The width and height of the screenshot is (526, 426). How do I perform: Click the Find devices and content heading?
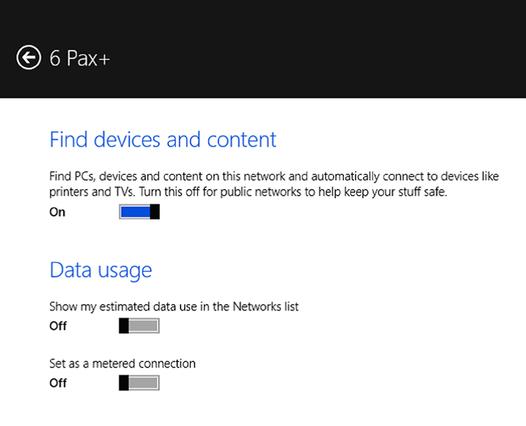pyautogui.click(x=163, y=139)
